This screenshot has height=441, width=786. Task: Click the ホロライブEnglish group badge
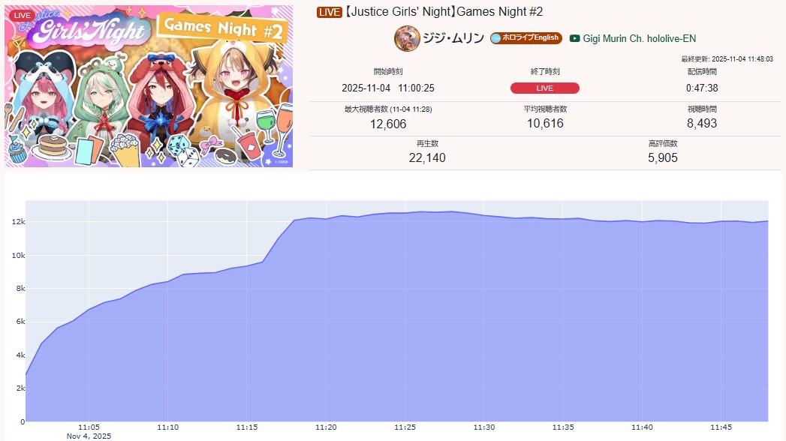click(526, 38)
